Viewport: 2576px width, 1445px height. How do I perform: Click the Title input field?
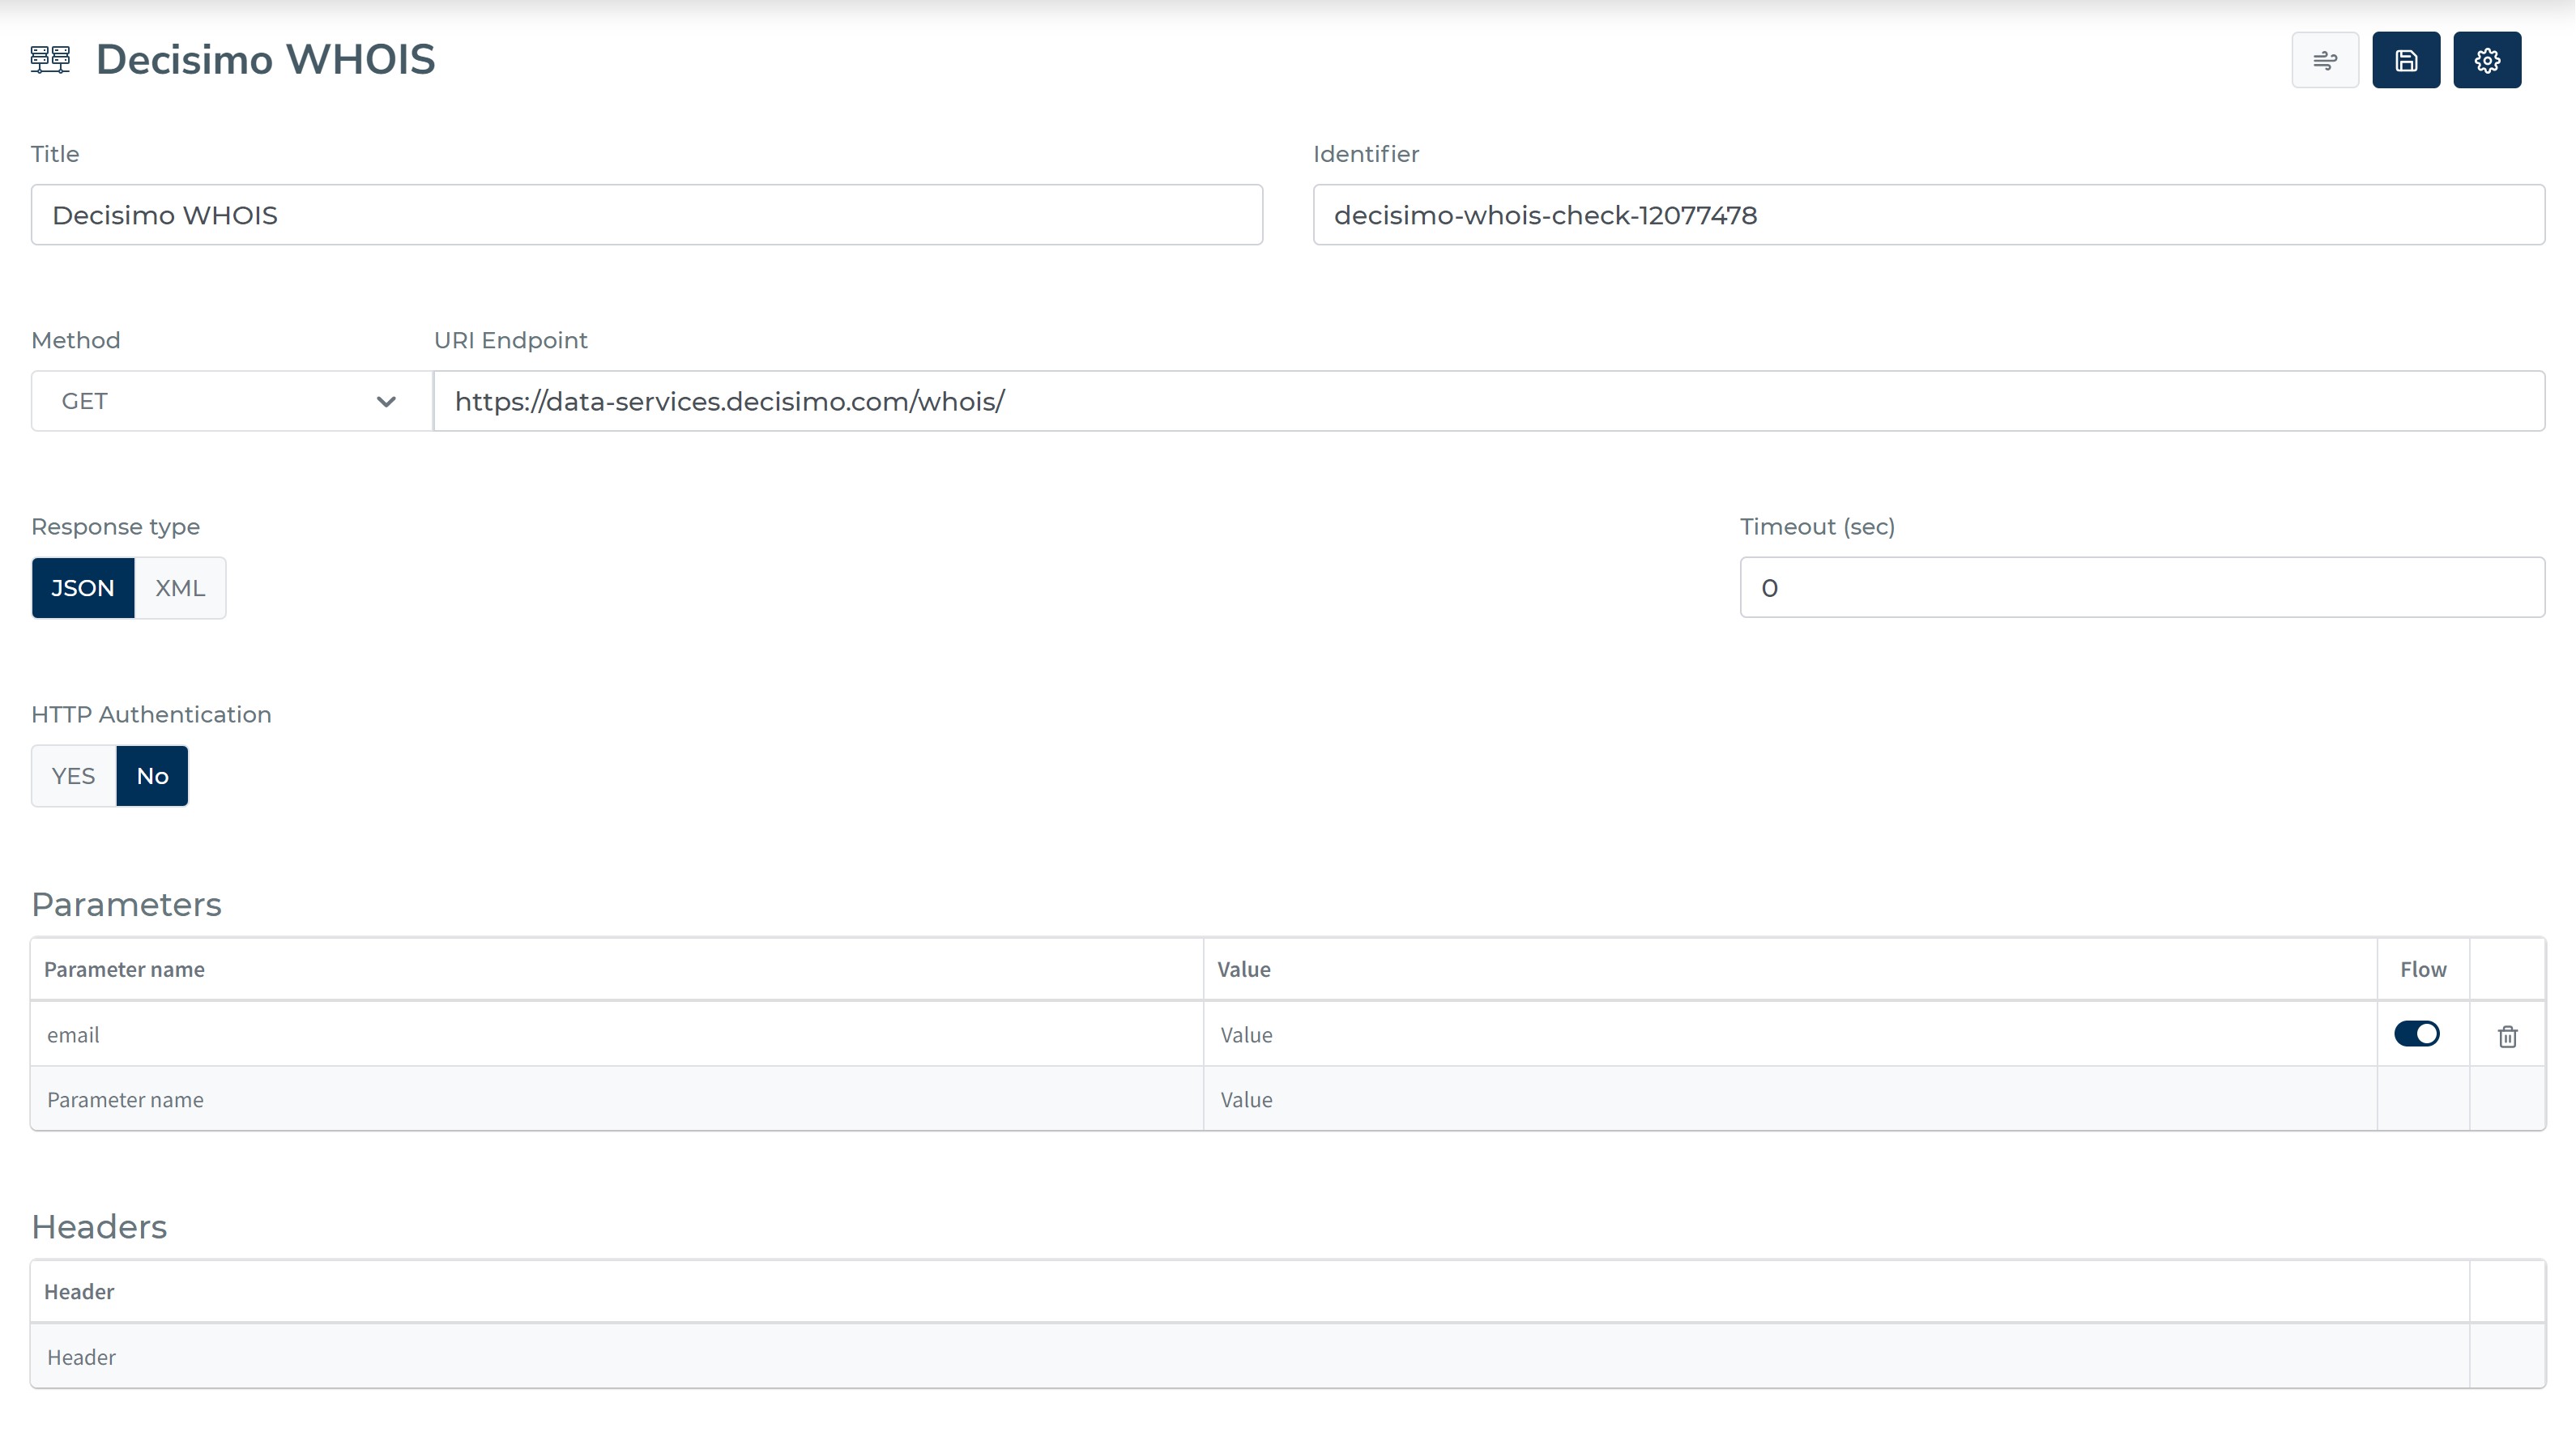click(647, 215)
